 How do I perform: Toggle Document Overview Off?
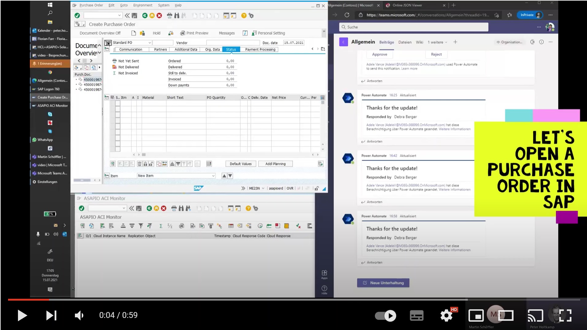[x=100, y=33]
